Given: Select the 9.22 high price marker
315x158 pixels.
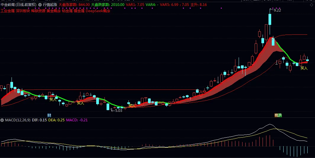Looking at the screenshot, I should (277, 10).
